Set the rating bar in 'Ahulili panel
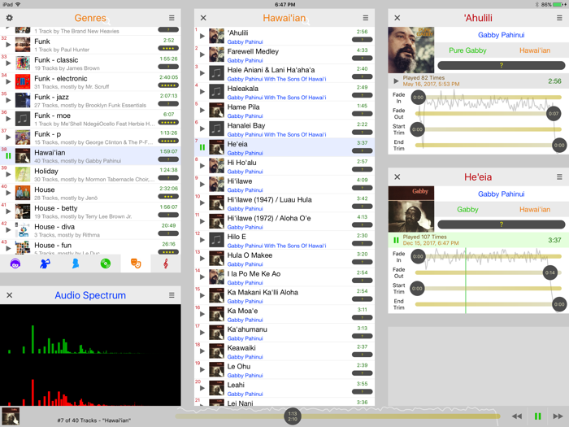Viewport: 569px width, 427px height. pyautogui.click(x=502, y=65)
